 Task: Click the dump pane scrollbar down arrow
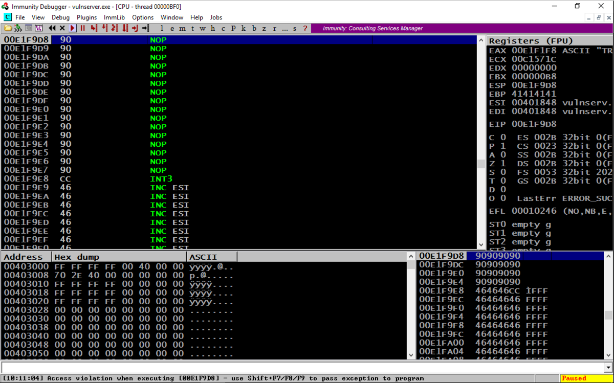[411, 354]
